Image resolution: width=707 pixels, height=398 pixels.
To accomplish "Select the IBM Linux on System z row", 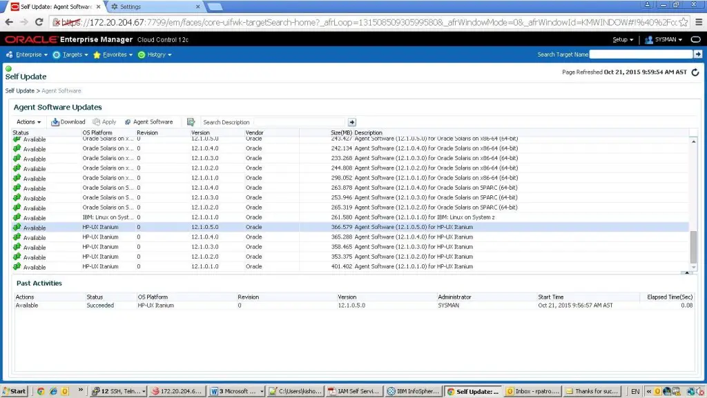I will coord(138,217).
